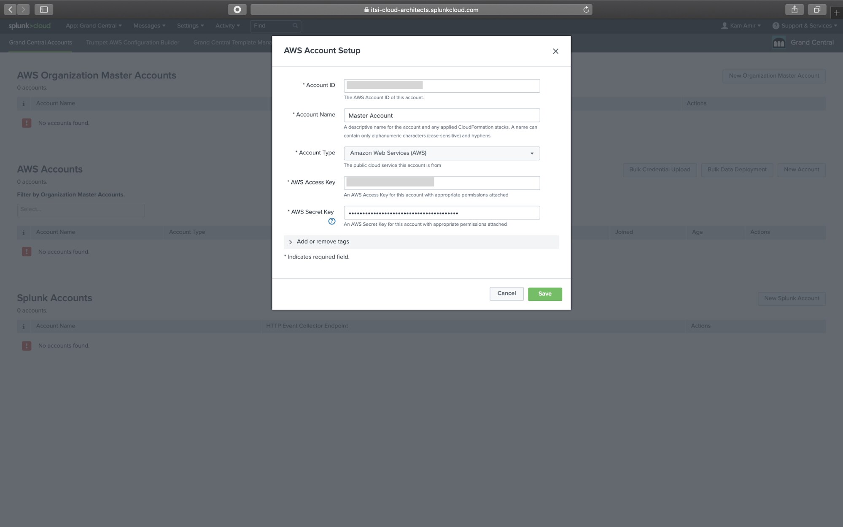
Task: Open a new tab with plus
Action: click(x=837, y=13)
